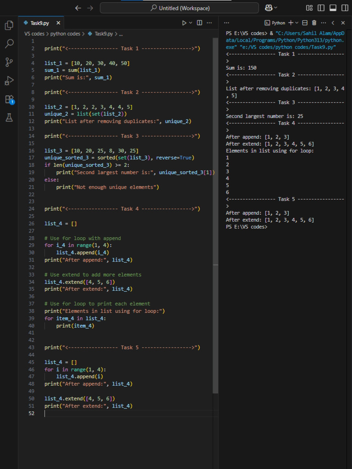Open the Testing flask view

click(9, 118)
